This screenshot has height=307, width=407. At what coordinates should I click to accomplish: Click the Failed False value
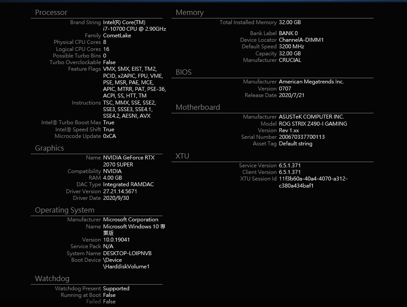click(109, 302)
